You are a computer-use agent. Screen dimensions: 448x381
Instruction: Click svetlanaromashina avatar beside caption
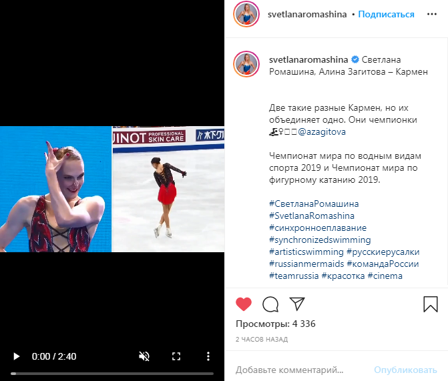[246, 64]
